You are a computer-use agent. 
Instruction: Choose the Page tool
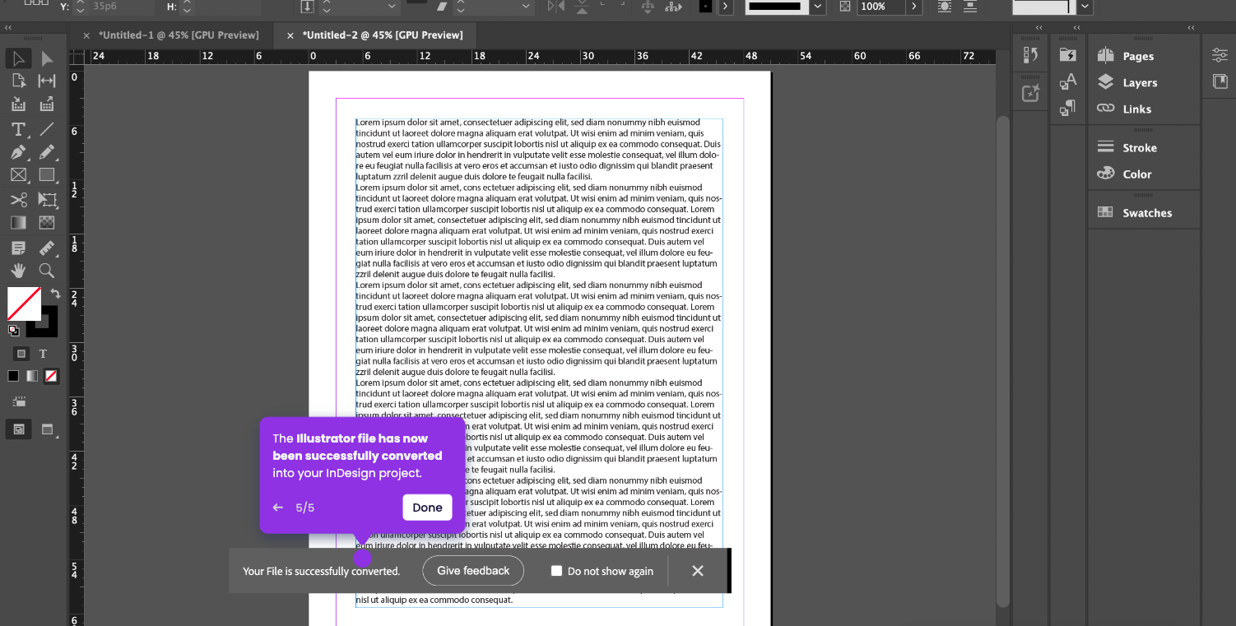click(18, 81)
